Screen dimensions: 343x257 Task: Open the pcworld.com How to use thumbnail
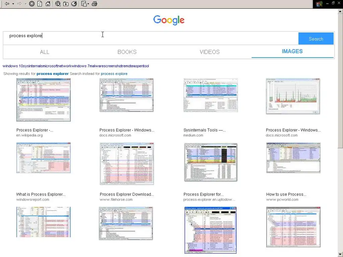coord(293,158)
